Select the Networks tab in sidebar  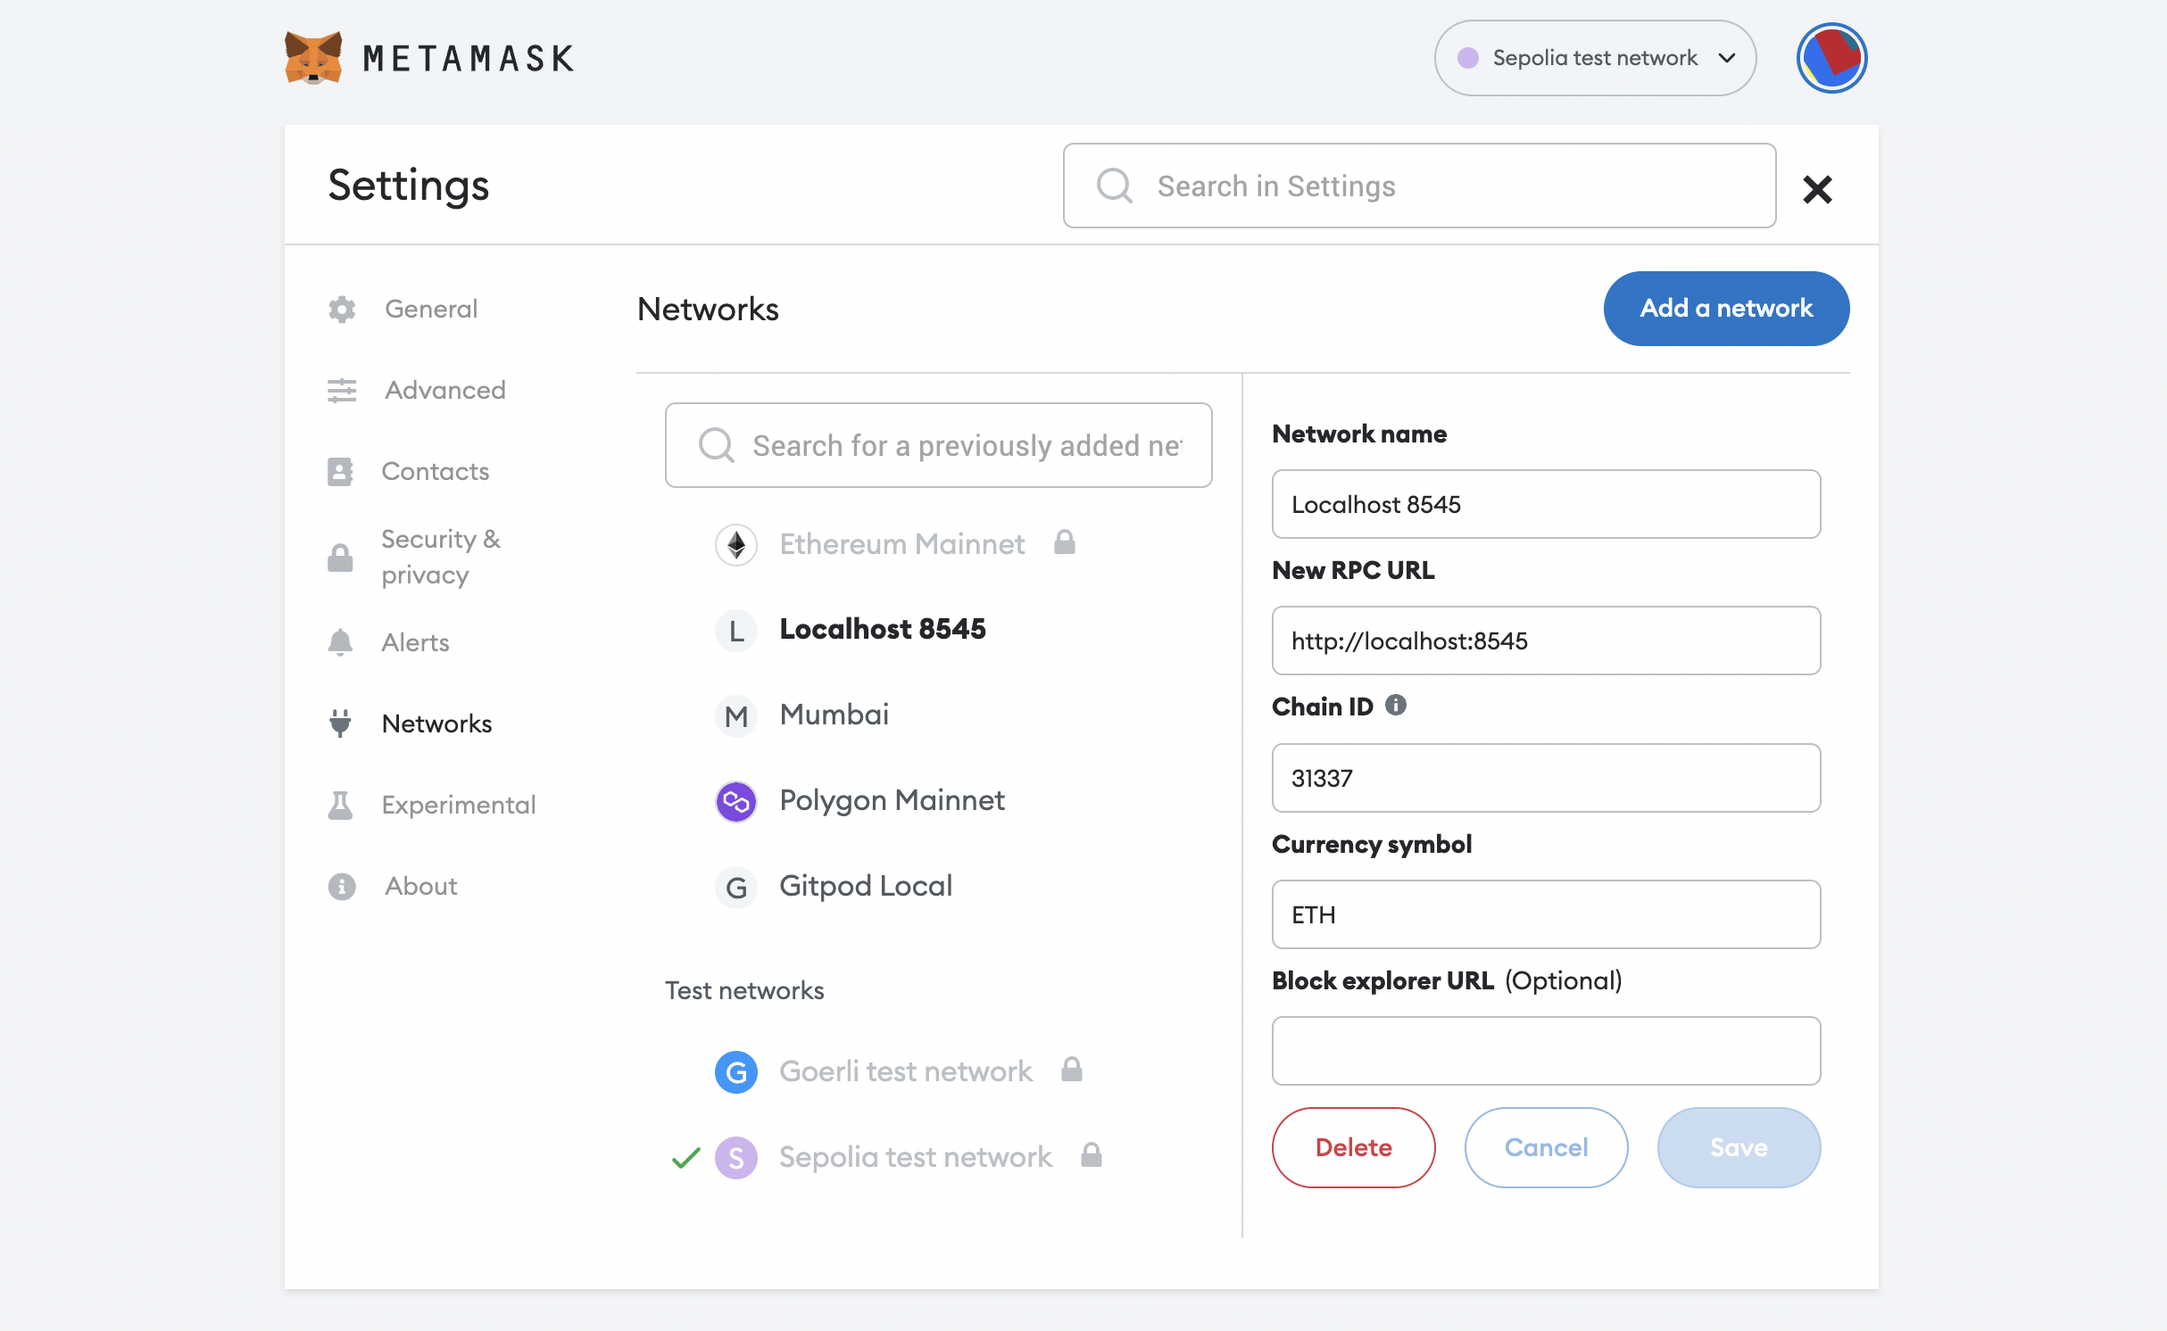(438, 723)
